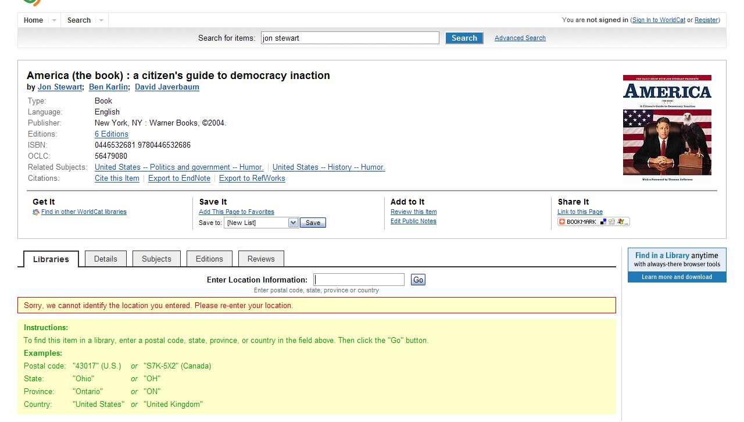Click the Instructions heading in yellow box
The width and height of the screenshot is (744, 422).
pos(46,328)
